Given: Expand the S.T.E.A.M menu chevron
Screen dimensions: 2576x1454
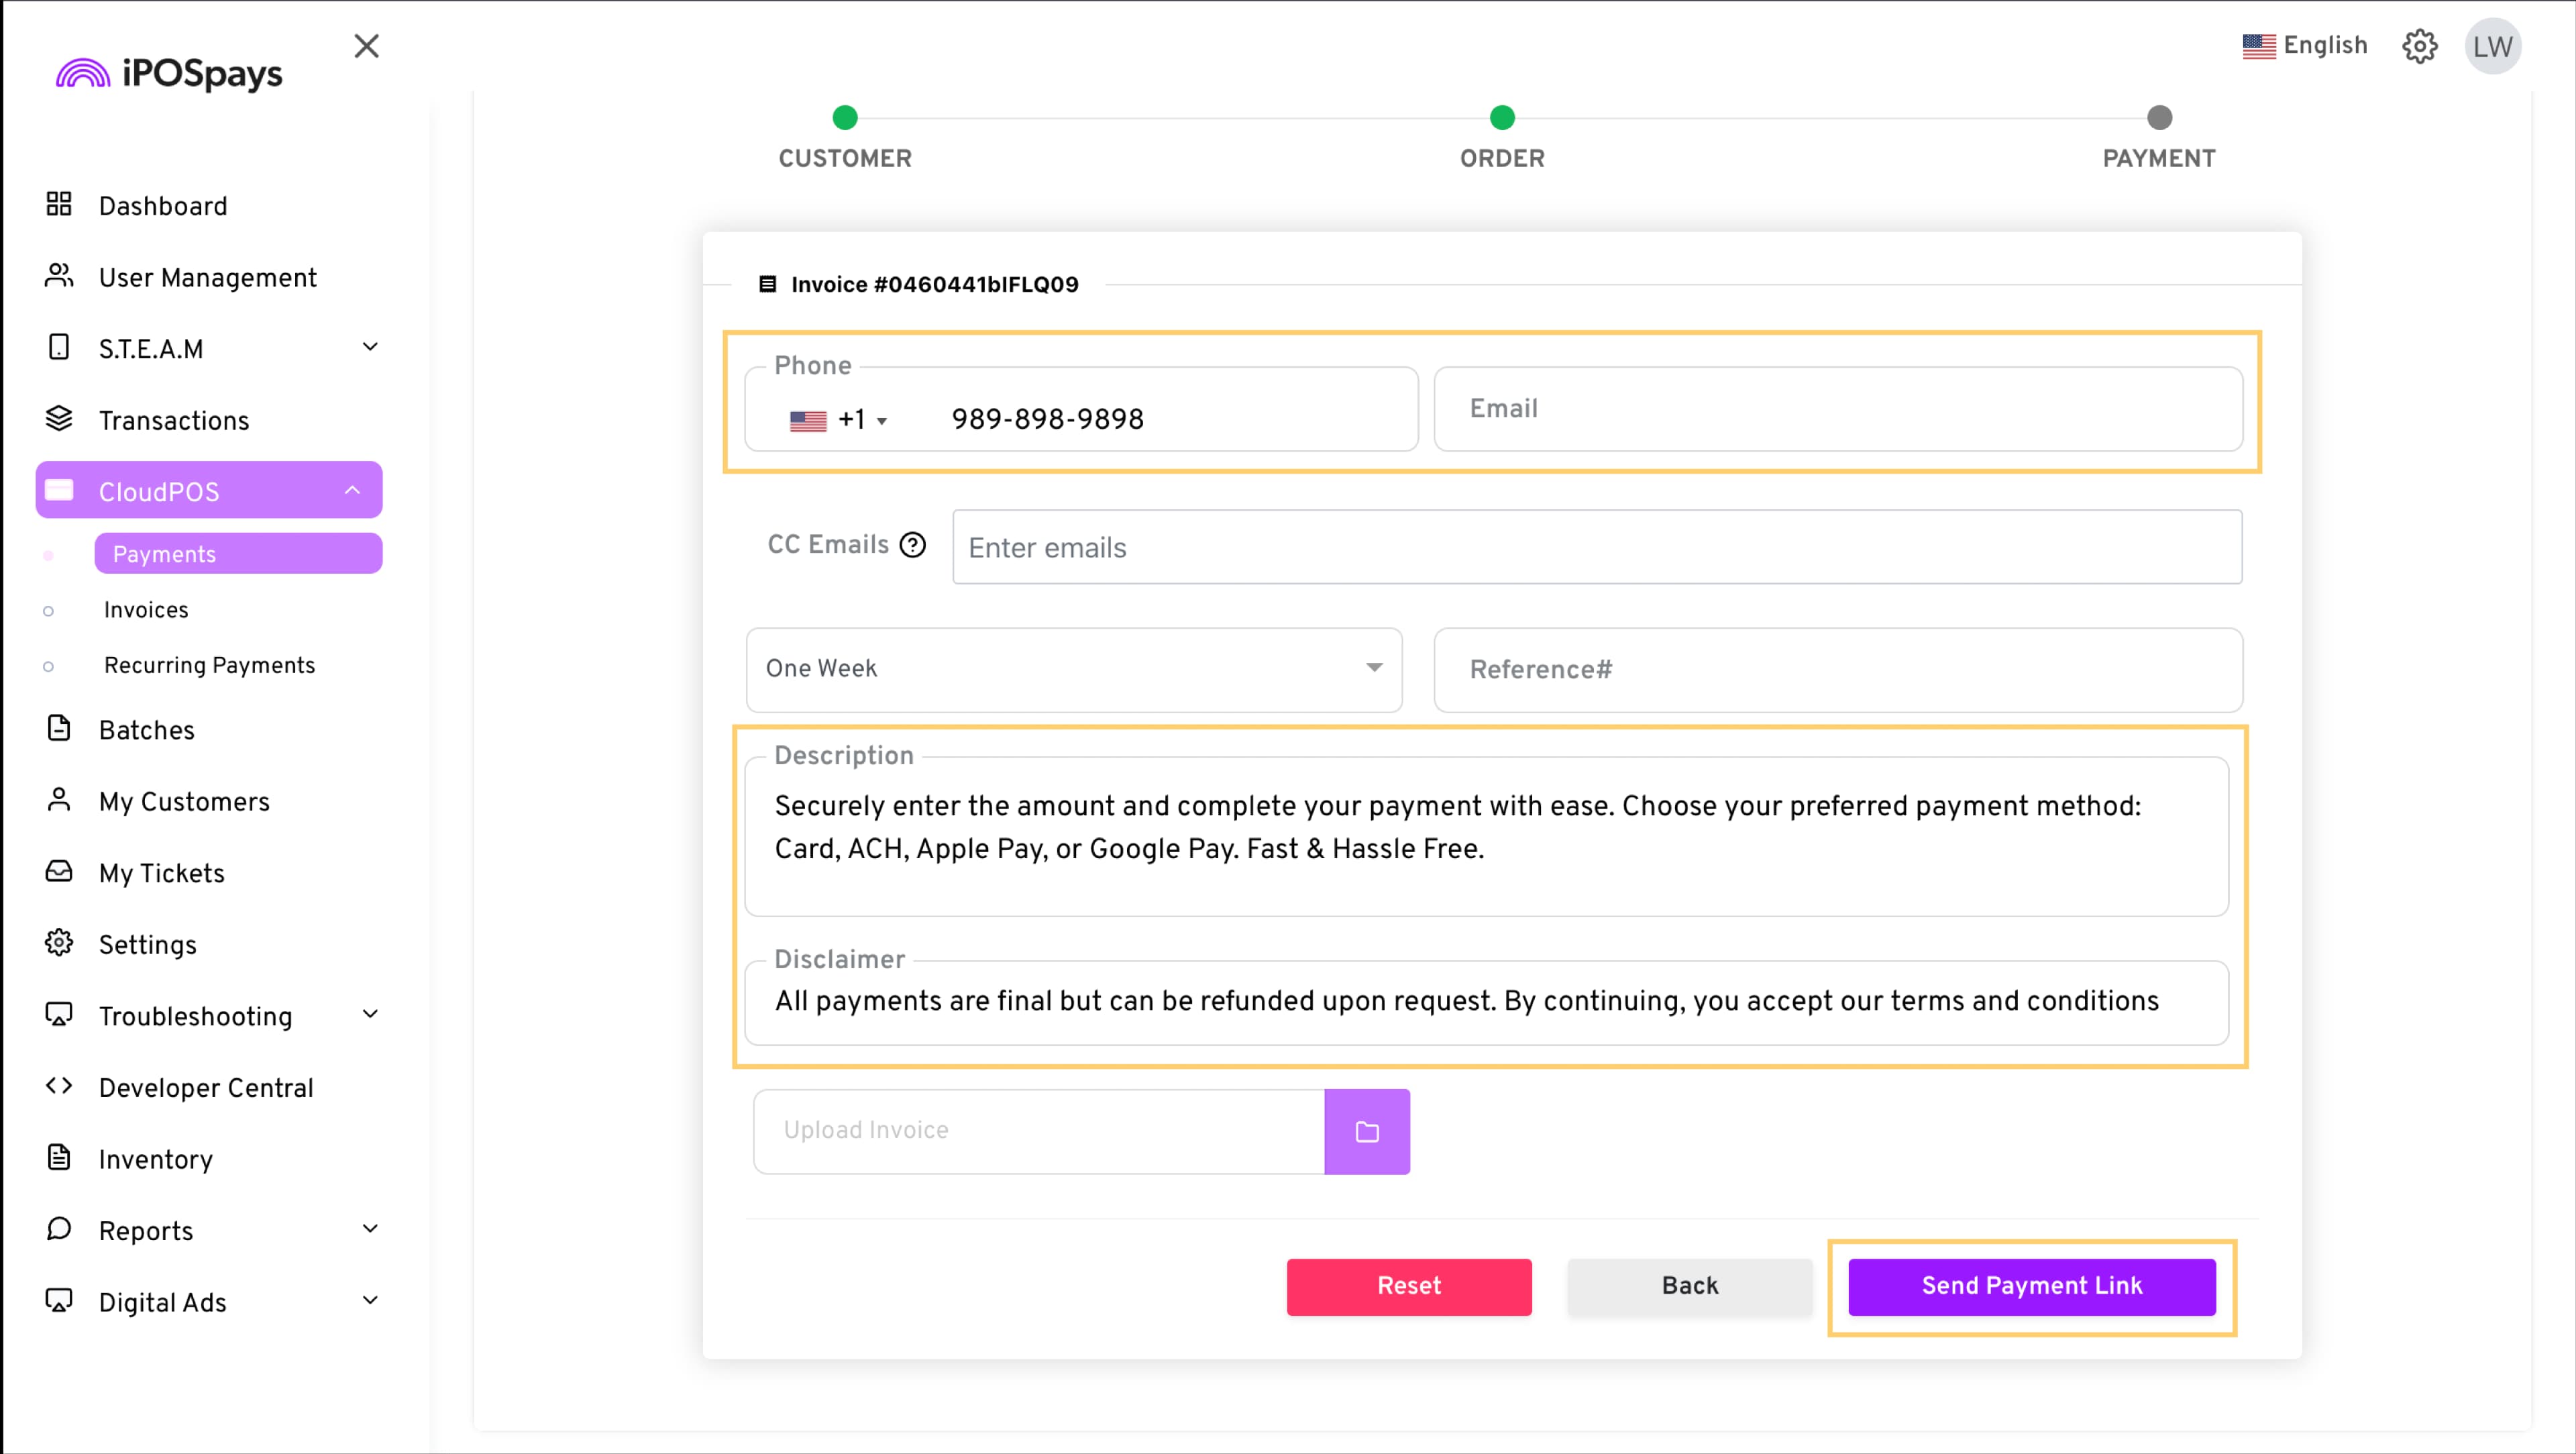Looking at the screenshot, I should tap(370, 347).
